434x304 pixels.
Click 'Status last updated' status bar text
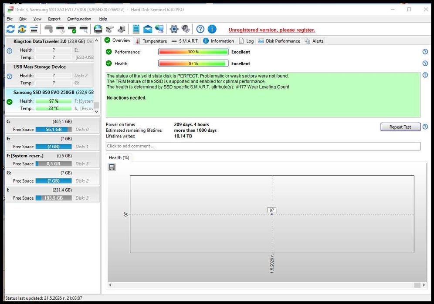coord(44,298)
